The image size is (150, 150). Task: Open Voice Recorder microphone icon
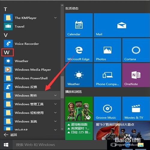point(8,43)
